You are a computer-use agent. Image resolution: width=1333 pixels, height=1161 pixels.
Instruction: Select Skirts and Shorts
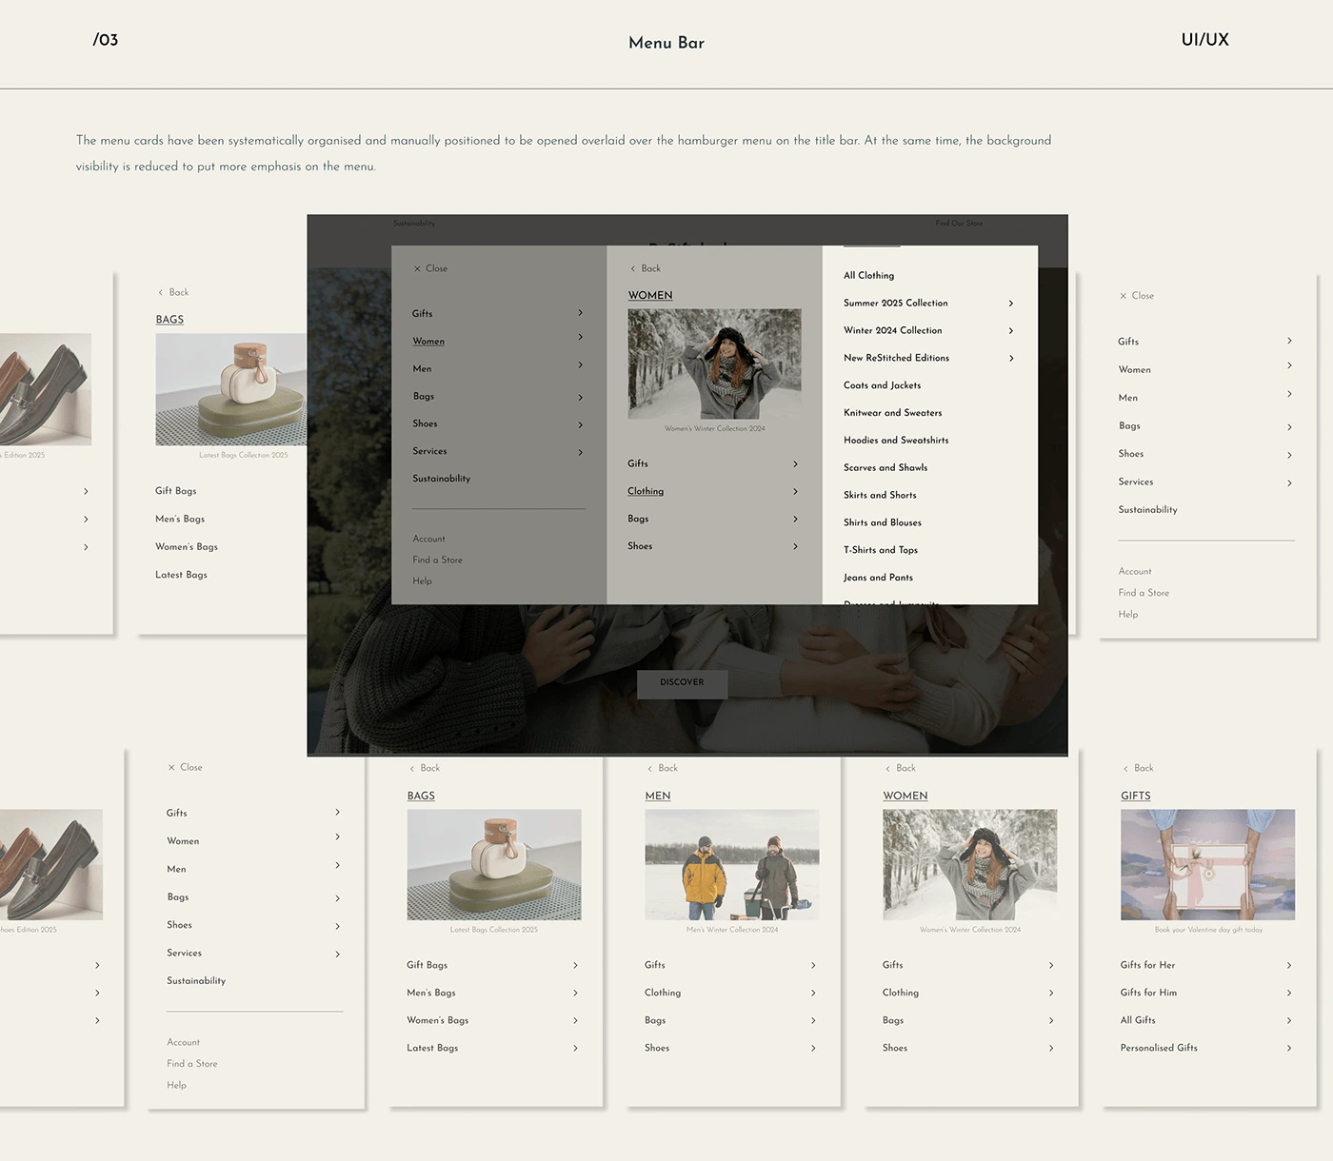(x=880, y=496)
